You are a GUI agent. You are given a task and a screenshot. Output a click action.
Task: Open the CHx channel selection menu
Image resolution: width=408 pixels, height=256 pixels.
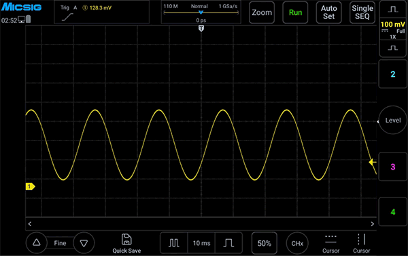297,243
